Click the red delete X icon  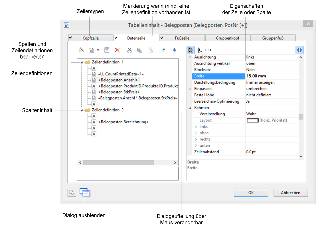(117, 50)
